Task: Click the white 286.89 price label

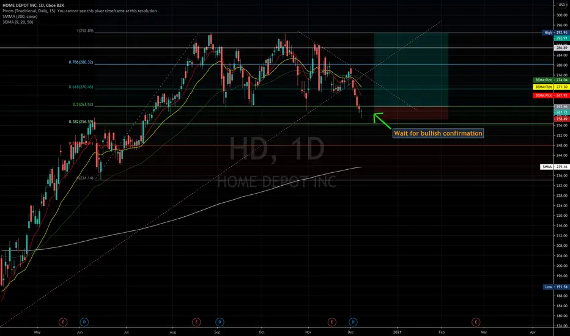Action: click(x=561, y=48)
